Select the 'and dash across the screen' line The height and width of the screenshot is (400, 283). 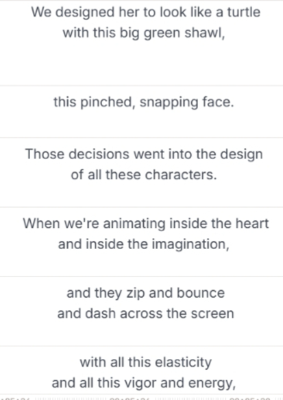point(146,314)
